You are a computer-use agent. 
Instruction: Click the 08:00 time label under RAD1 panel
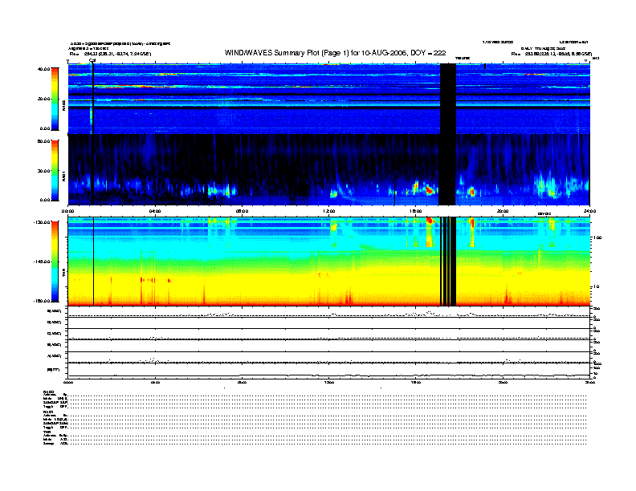tap(242, 211)
